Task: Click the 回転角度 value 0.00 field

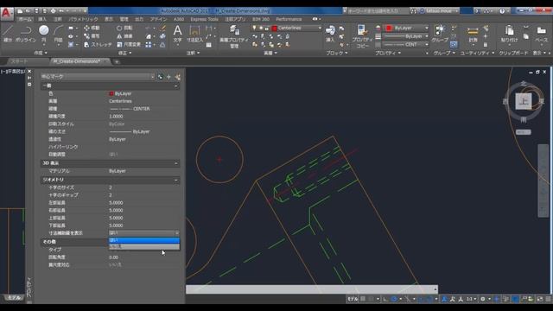Action: pos(144,257)
